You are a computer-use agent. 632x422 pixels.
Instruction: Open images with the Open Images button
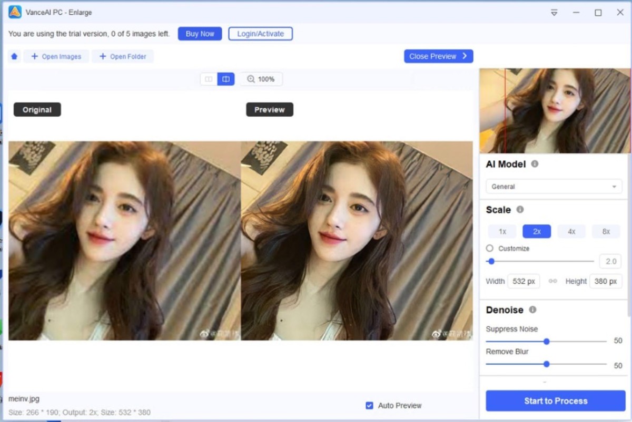click(56, 56)
